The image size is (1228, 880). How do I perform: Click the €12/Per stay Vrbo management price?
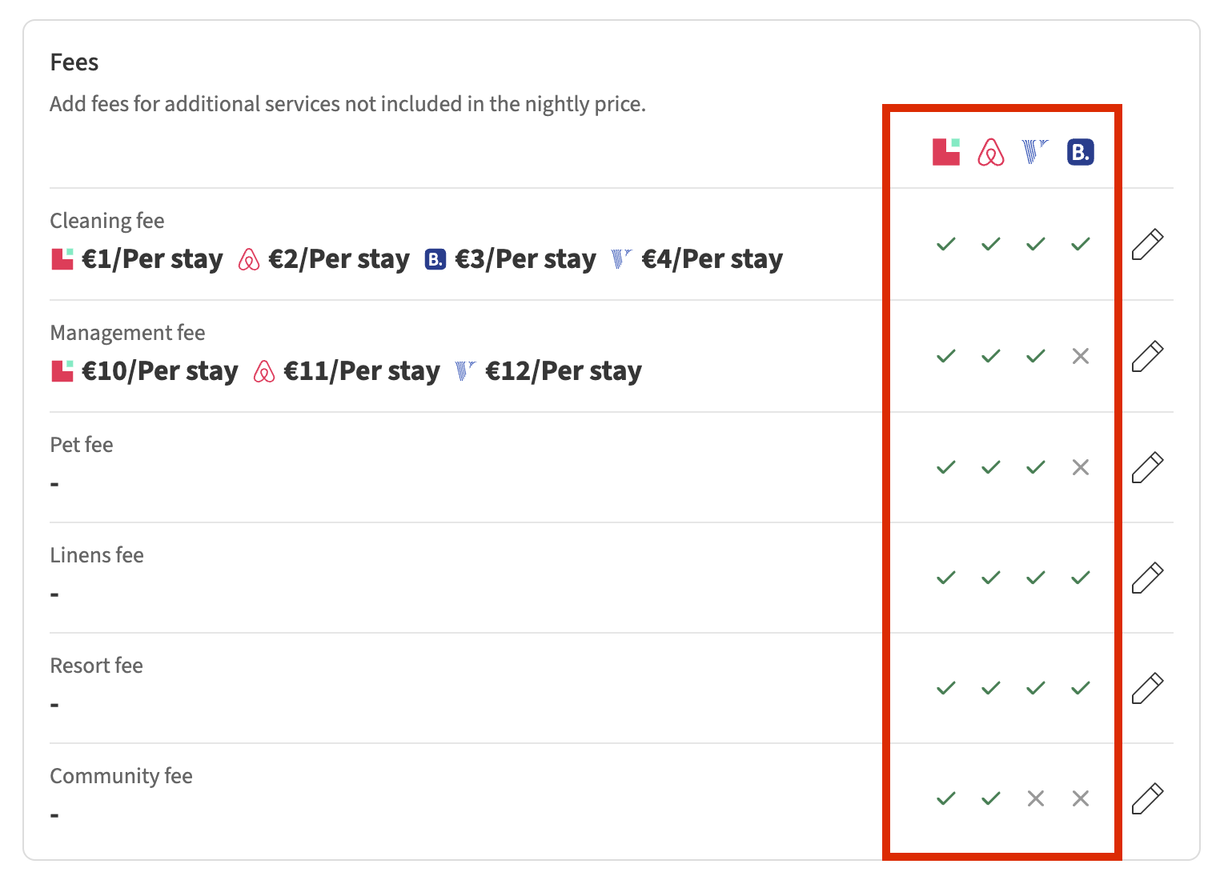[x=563, y=371]
